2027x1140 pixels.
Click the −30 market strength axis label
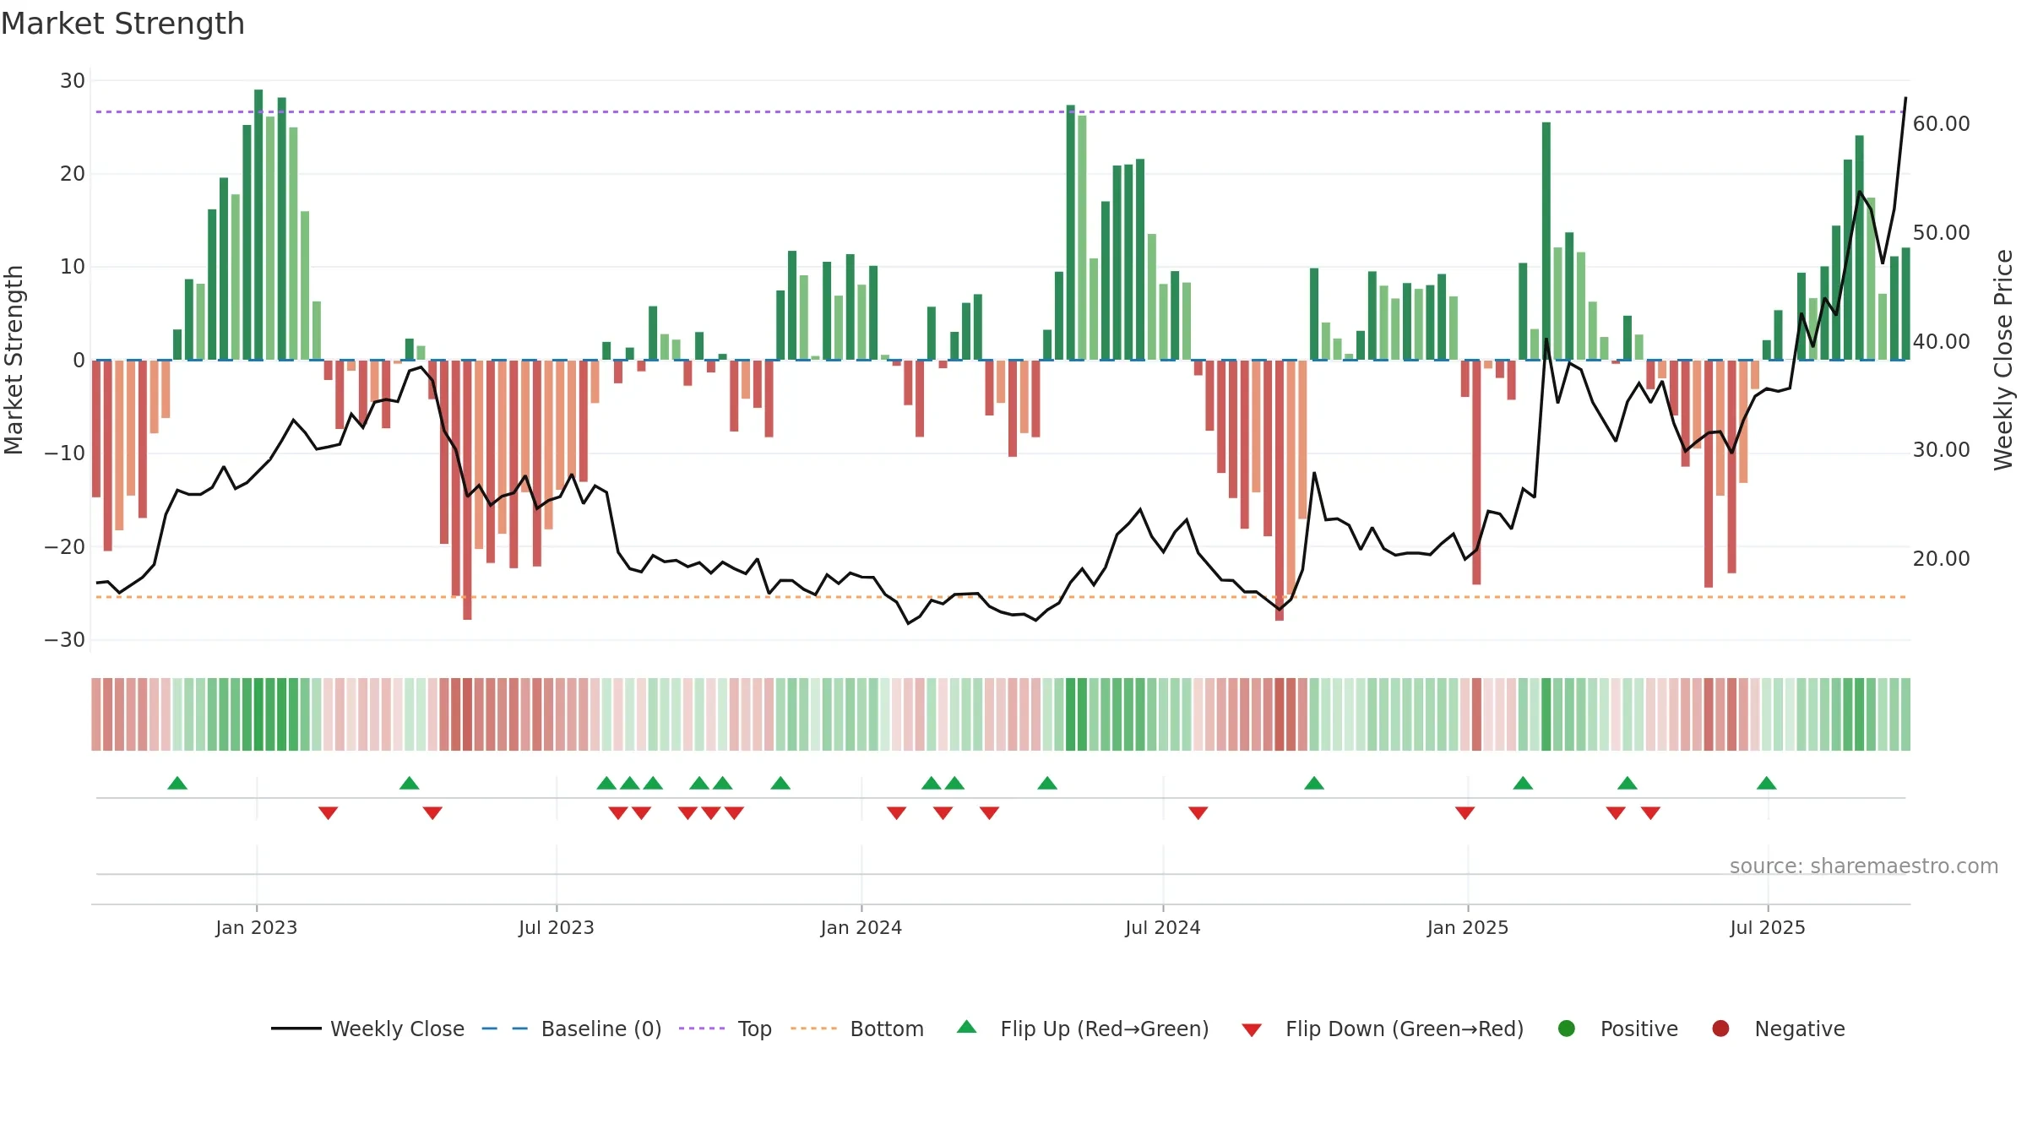65,640
